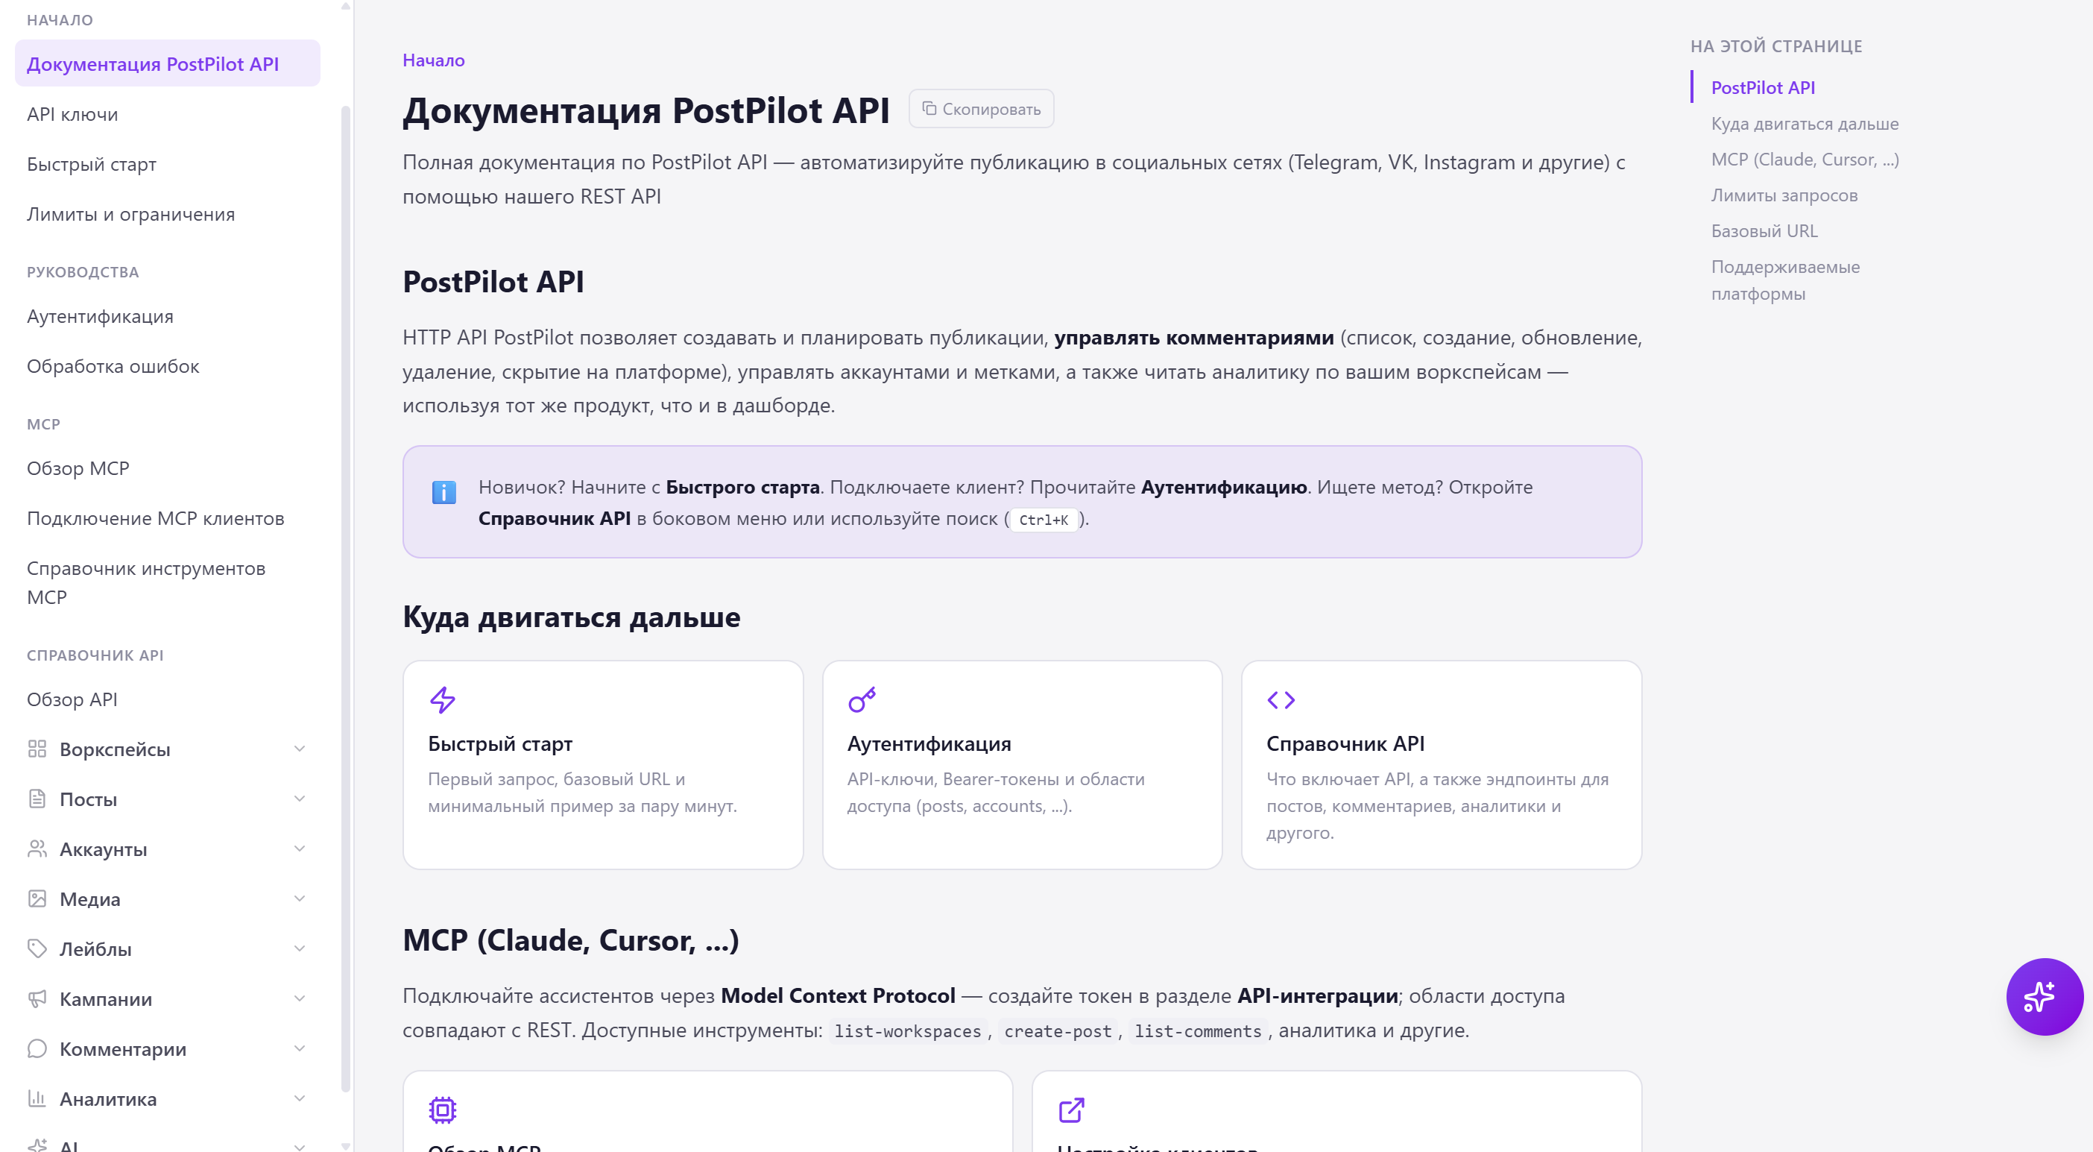Expand the Аналитика section chevron
Viewport: 2093px width, 1152px height.
tap(300, 1098)
